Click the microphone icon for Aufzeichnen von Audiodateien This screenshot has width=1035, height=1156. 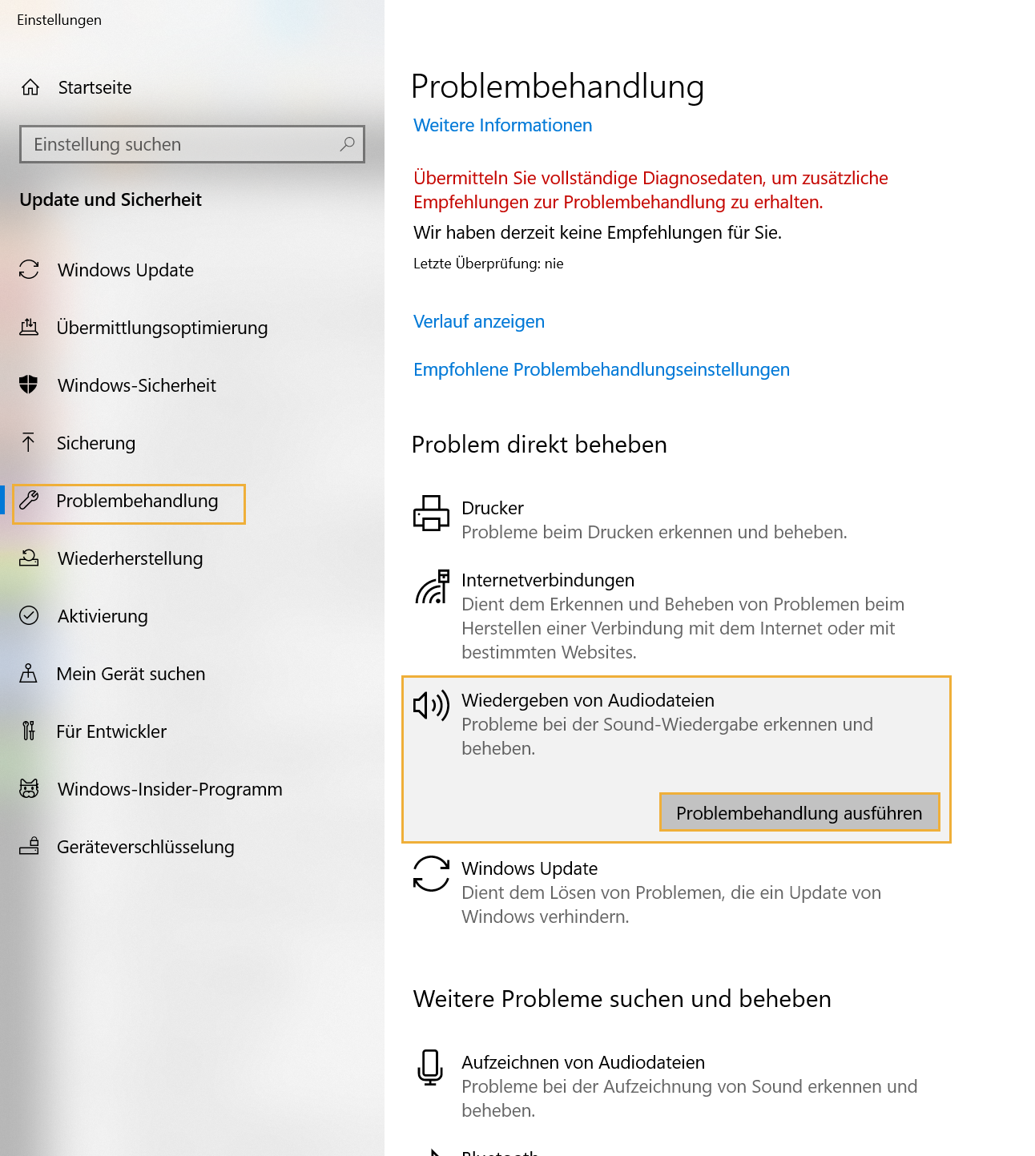coord(430,1068)
